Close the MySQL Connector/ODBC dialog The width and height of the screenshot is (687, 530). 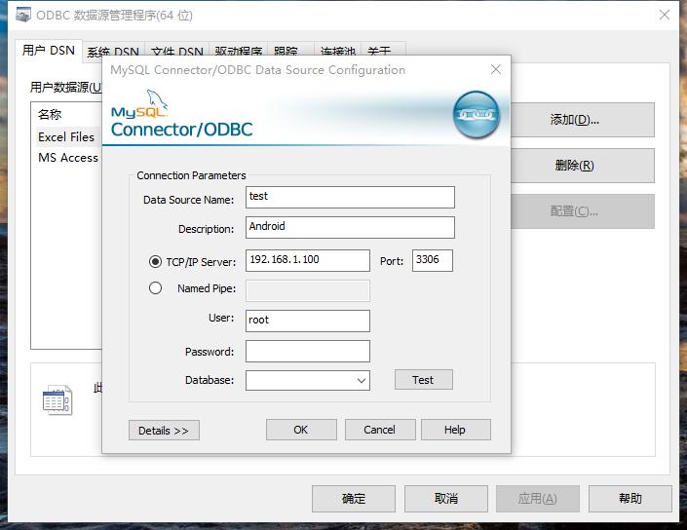(x=496, y=69)
